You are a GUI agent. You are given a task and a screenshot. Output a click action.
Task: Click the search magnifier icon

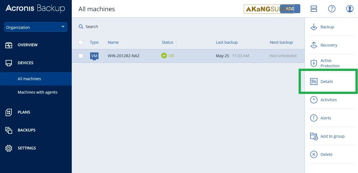point(81,27)
